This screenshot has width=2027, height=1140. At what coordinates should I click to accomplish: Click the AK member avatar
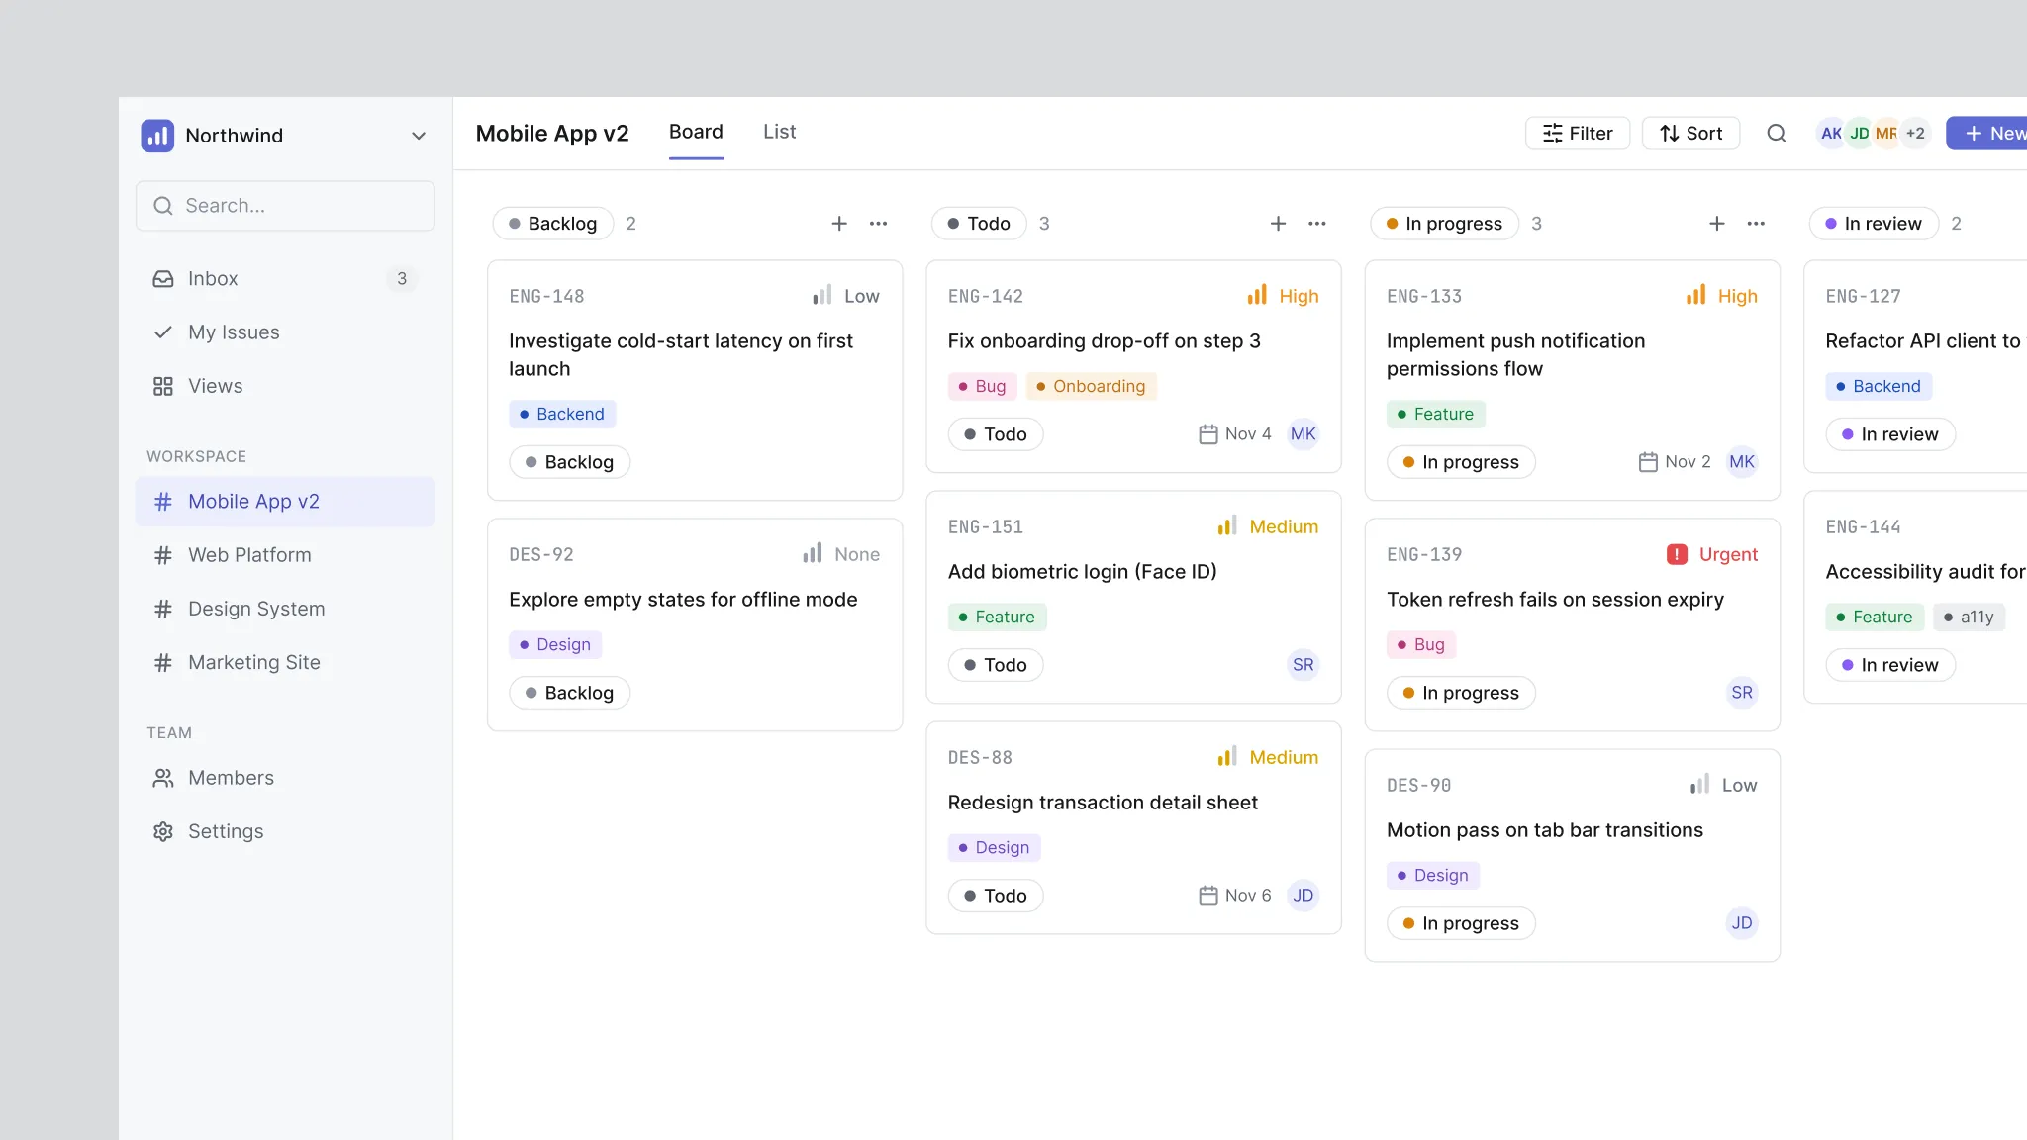pyautogui.click(x=1831, y=134)
